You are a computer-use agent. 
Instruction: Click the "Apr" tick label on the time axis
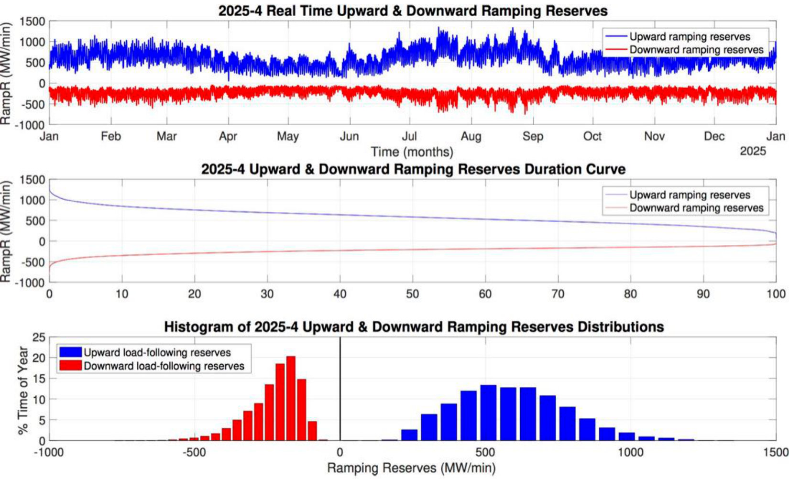228,136
